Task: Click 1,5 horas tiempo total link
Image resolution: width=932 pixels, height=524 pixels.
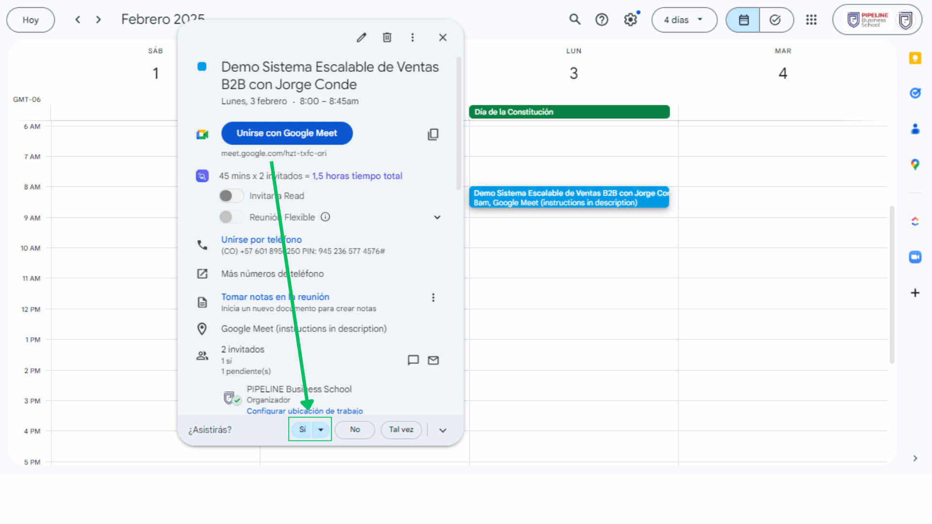Action: point(357,176)
